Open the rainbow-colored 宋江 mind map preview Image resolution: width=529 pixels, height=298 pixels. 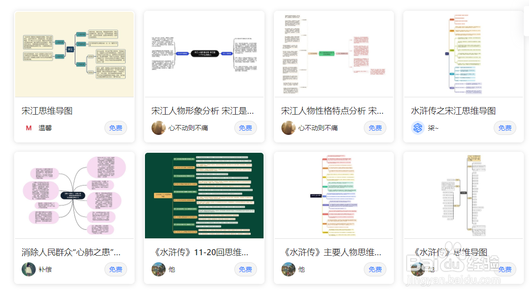[463, 53]
